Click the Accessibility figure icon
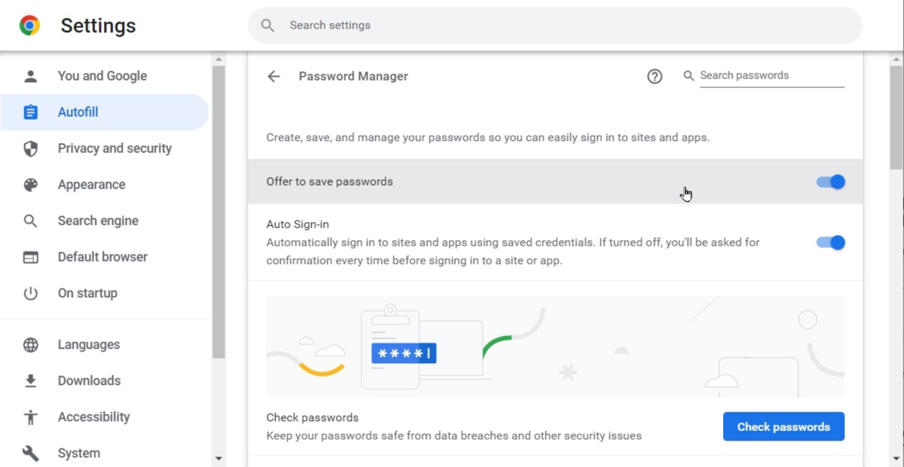The image size is (904, 467). [31, 417]
